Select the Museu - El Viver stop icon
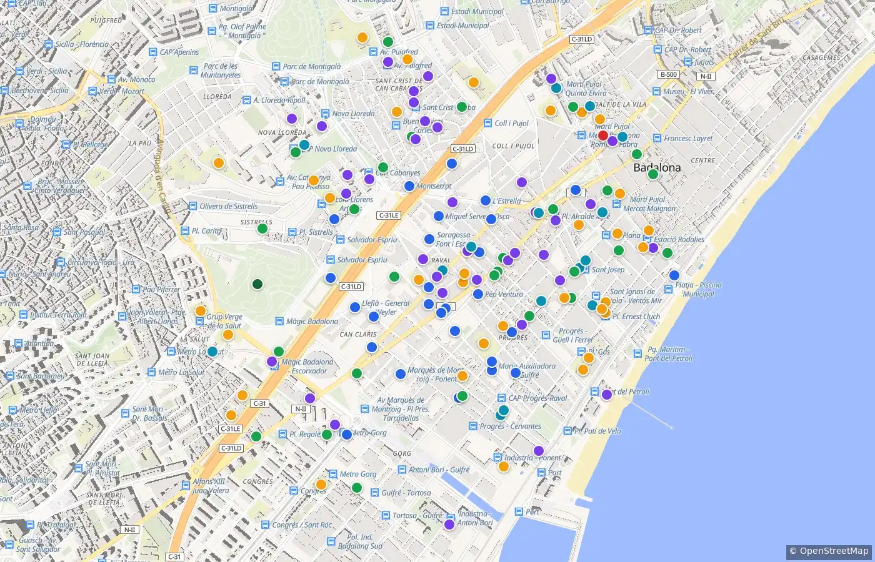Screen dimensions: 875x562 (x=656, y=92)
